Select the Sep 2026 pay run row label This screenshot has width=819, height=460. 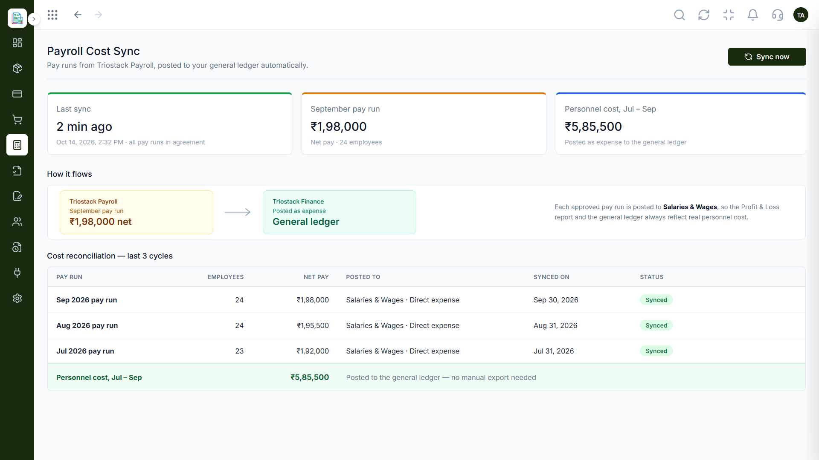pos(87,300)
